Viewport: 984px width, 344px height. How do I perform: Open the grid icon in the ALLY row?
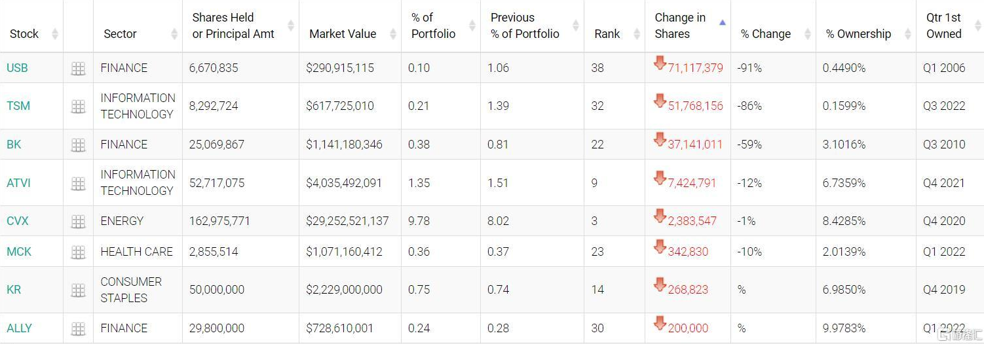click(78, 328)
